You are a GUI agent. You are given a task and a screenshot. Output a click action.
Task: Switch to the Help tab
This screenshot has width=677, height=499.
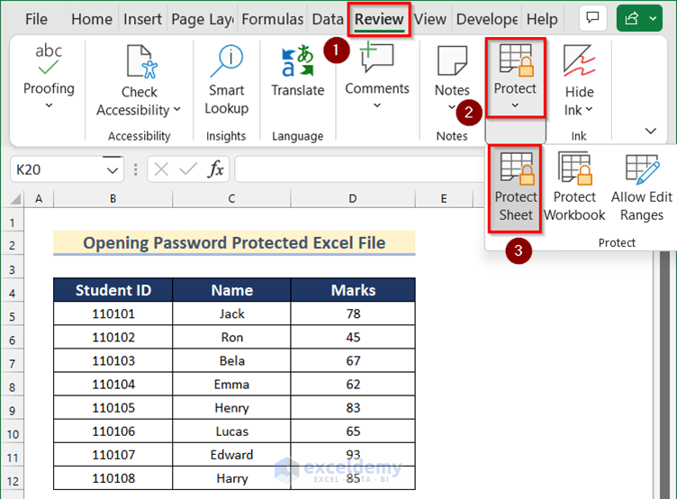[542, 19]
